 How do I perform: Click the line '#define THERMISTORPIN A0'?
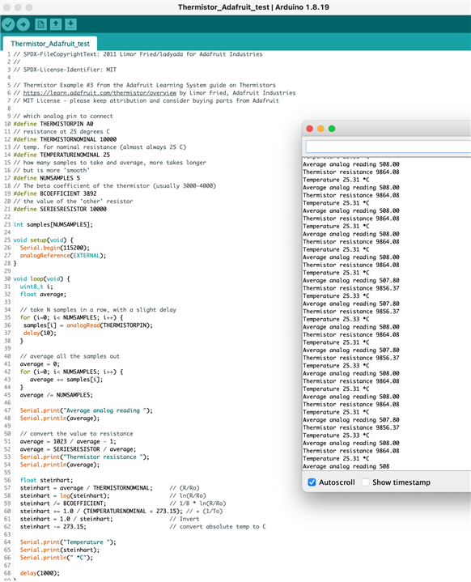click(53, 124)
